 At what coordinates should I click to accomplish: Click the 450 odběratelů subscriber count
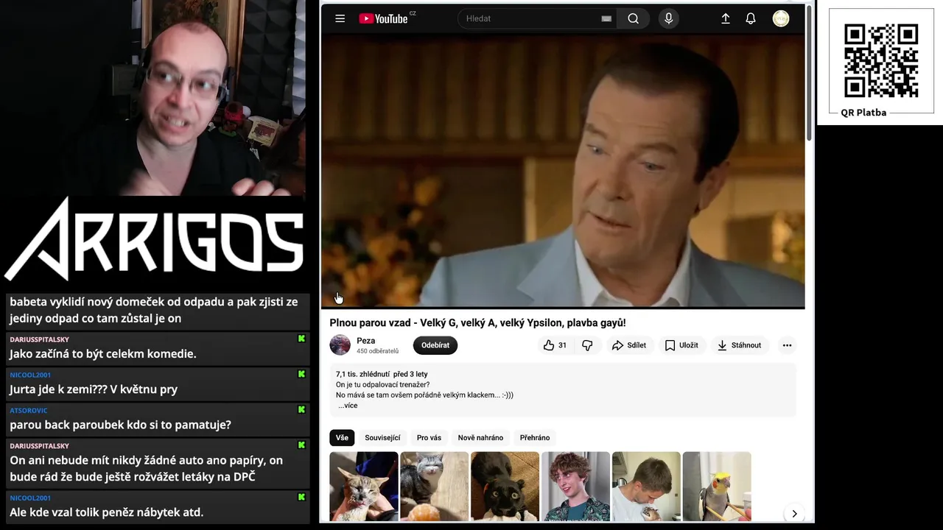tap(378, 351)
